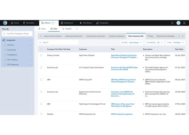Open the Pricing tab
189x135 pixels.
click(x=150, y=36)
